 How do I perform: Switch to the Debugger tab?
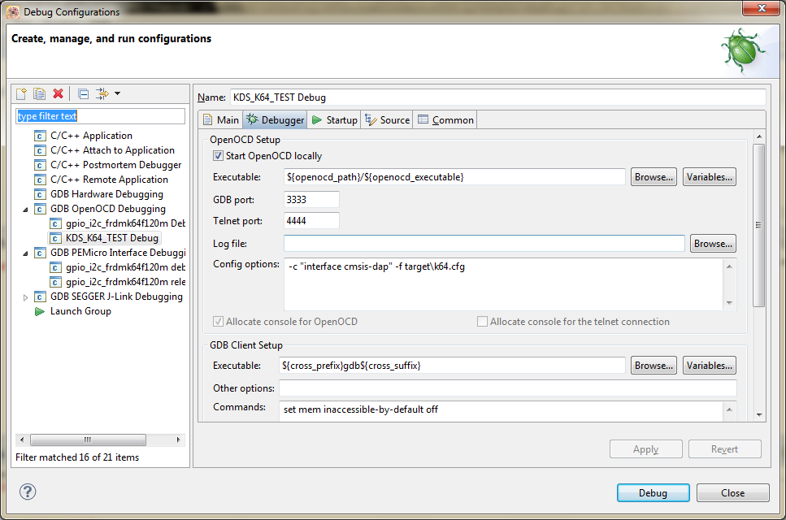click(276, 119)
